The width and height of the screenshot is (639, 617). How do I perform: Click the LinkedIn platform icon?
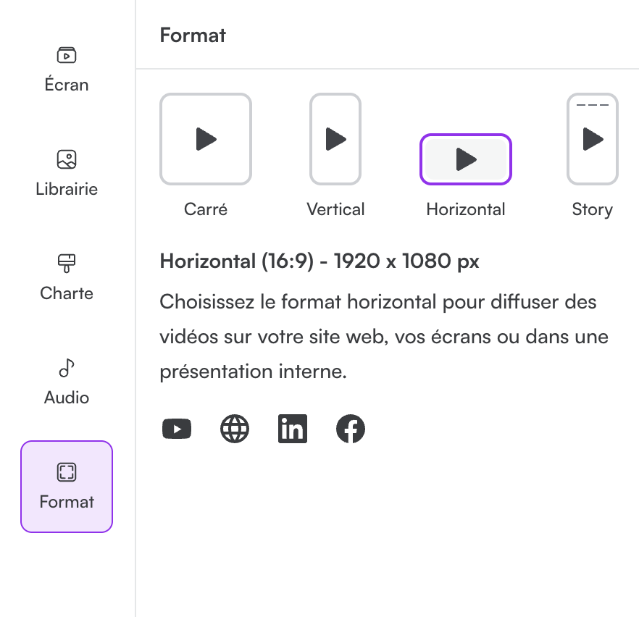coord(292,429)
